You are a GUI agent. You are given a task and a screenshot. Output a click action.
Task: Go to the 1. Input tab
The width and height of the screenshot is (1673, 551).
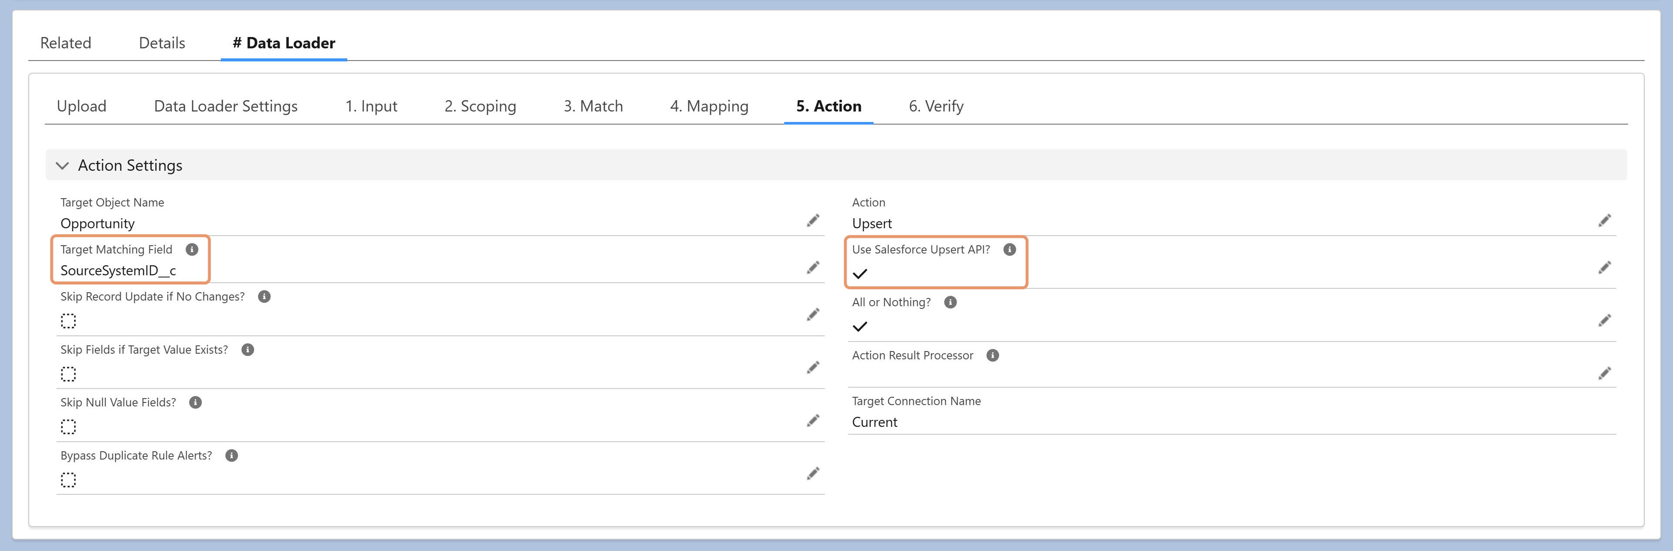pyautogui.click(x=371, y=106)
